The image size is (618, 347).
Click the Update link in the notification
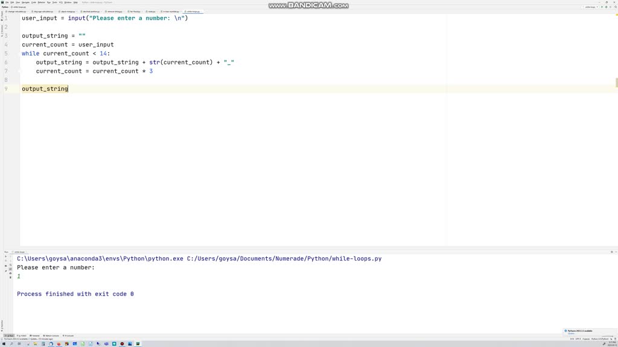click(571, 333)
